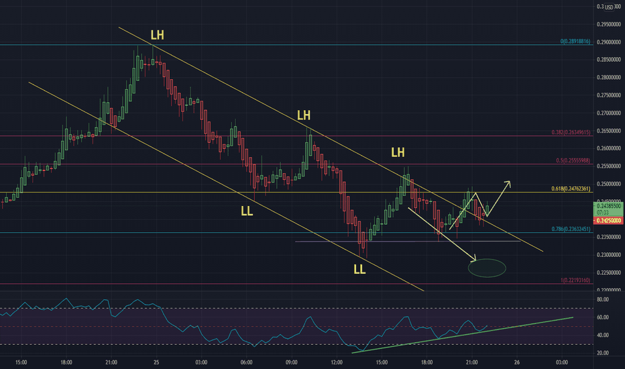Click the 0.28000000 price axis value

pos(609,77)
